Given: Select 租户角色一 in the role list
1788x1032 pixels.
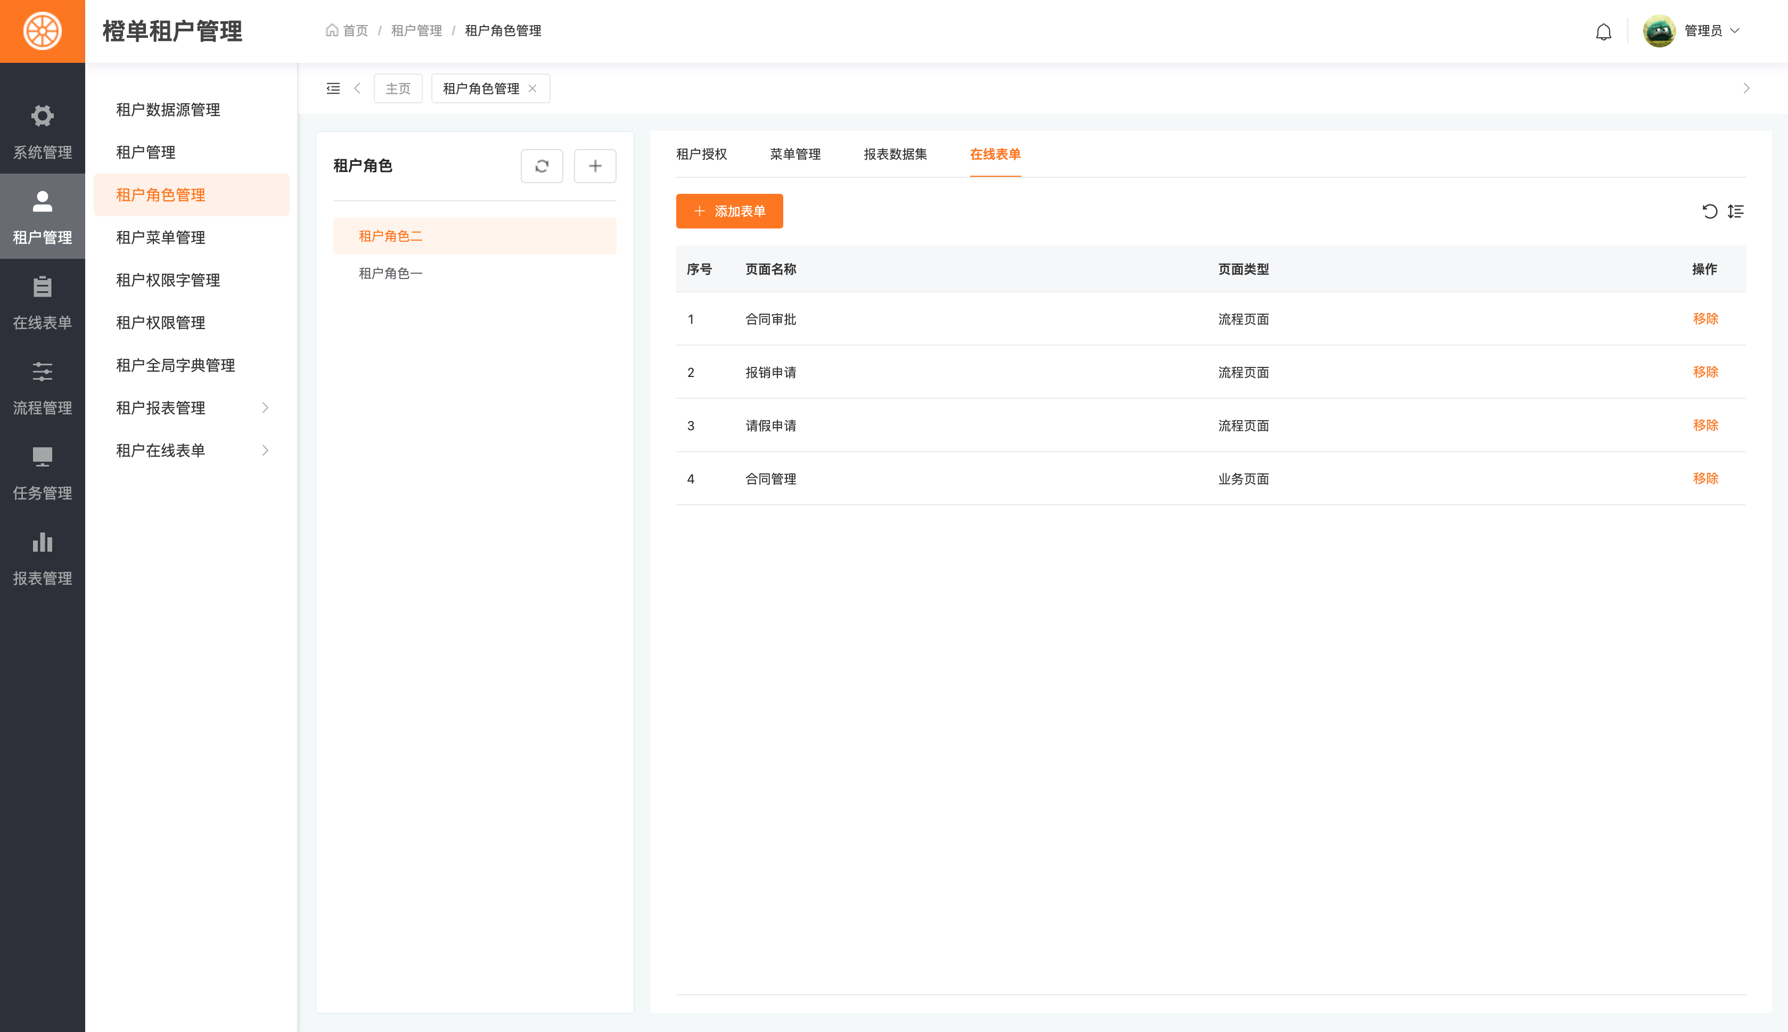Looking at the screenshot, I should click(390, 274).
